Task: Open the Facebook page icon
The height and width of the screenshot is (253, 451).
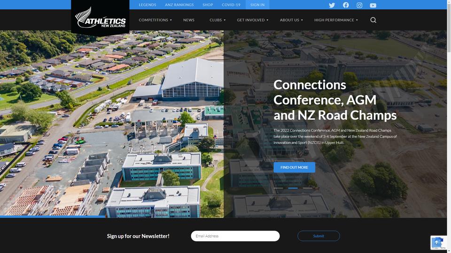Action: [x=346, y=5]
